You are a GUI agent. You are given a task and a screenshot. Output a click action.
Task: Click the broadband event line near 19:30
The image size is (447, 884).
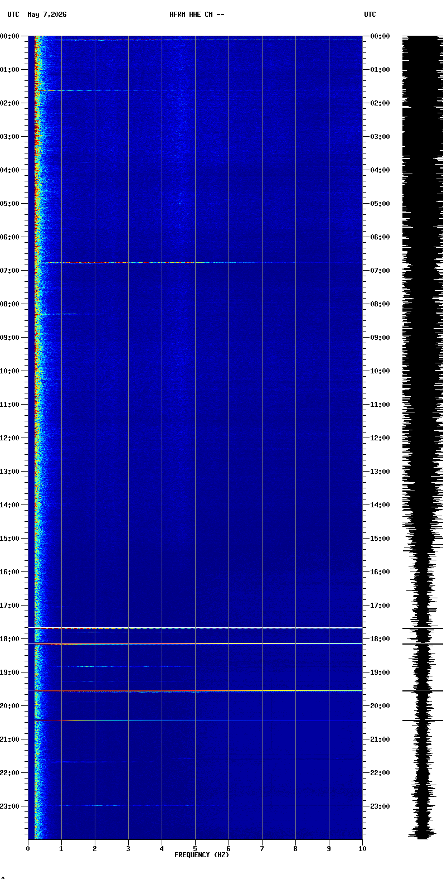pos(195,691)
